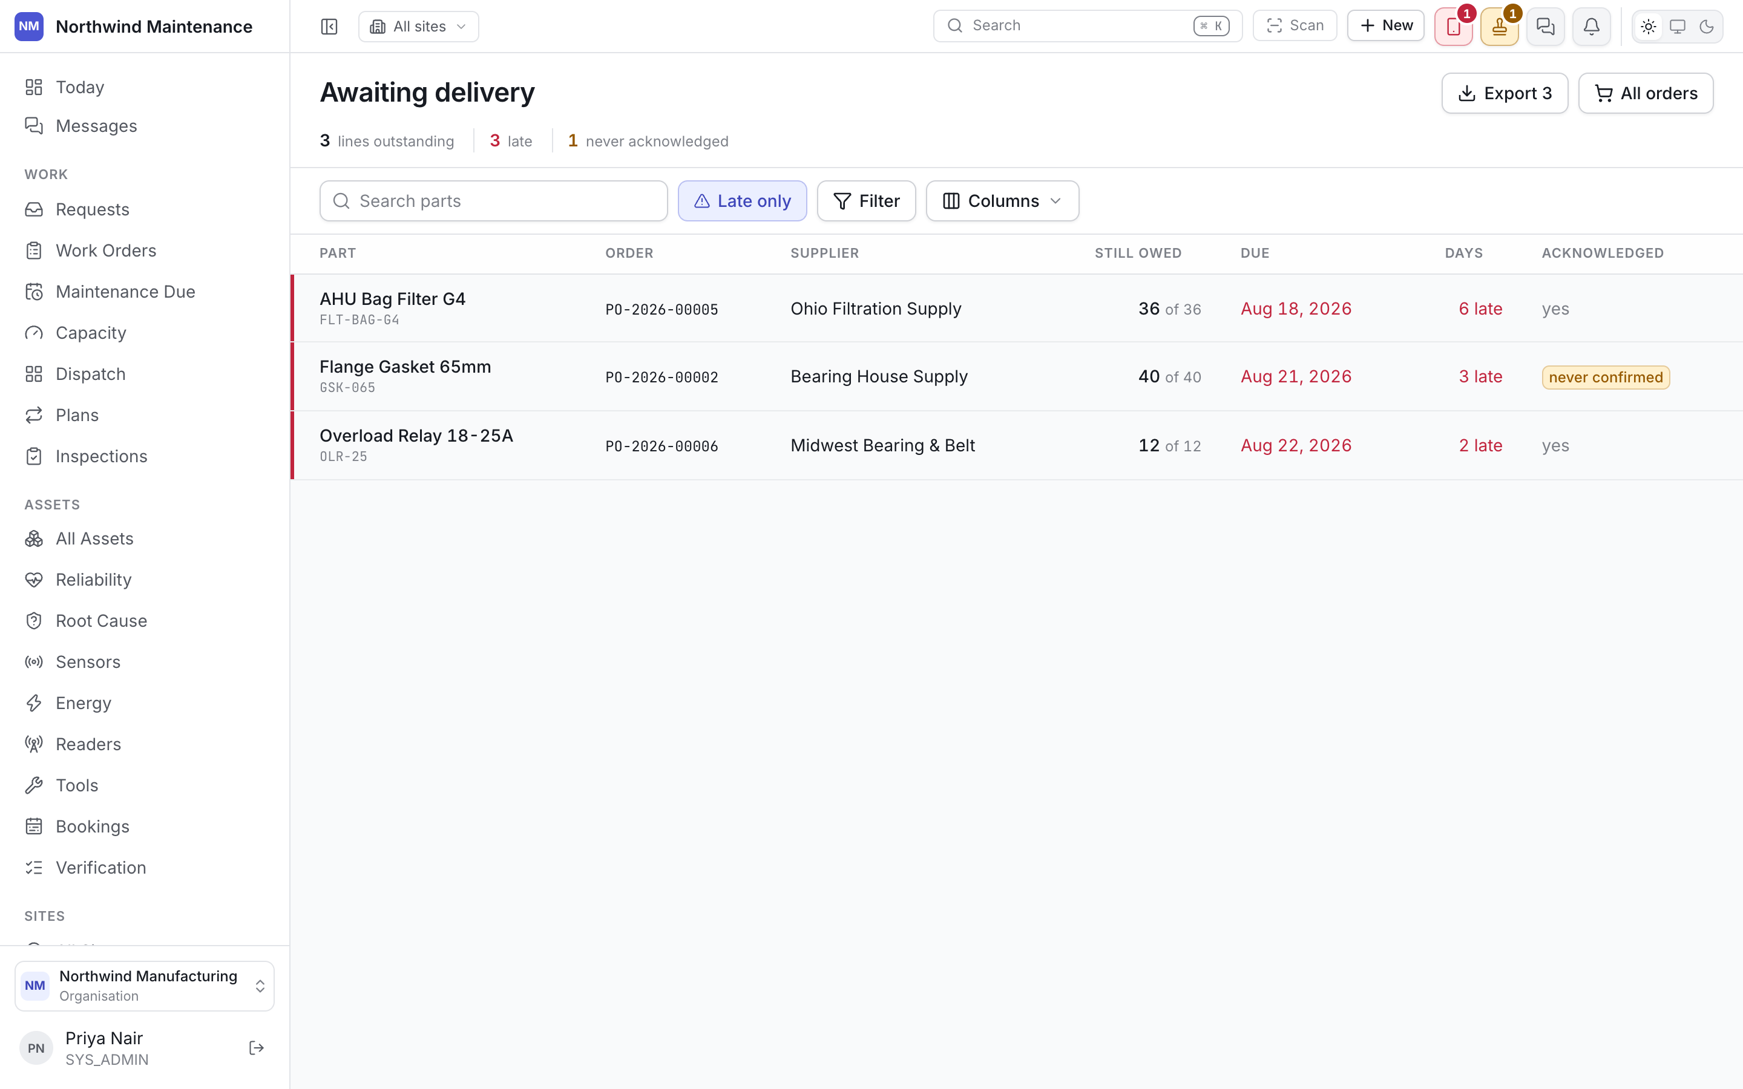
Task: Open the Columns dropdown
Action: pyautogui.click(x=1002, y=201)
